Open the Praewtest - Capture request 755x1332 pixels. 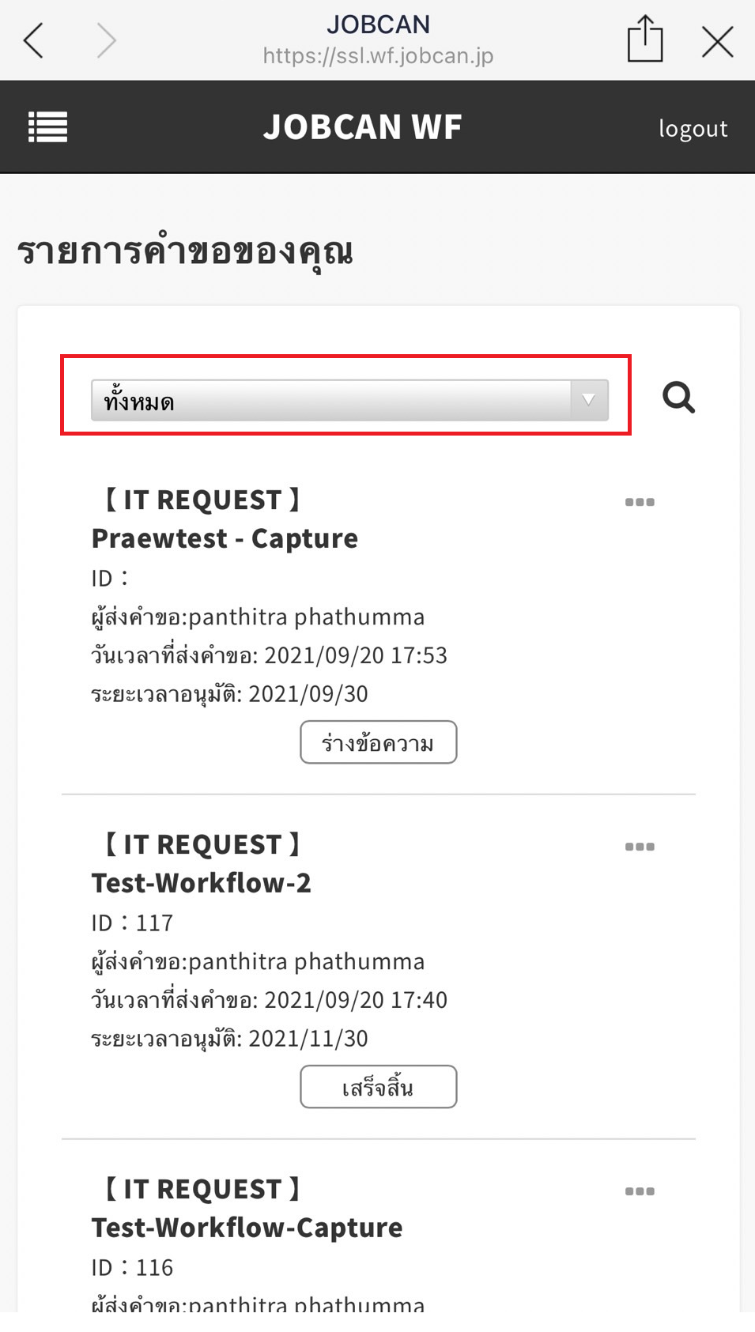225,538
